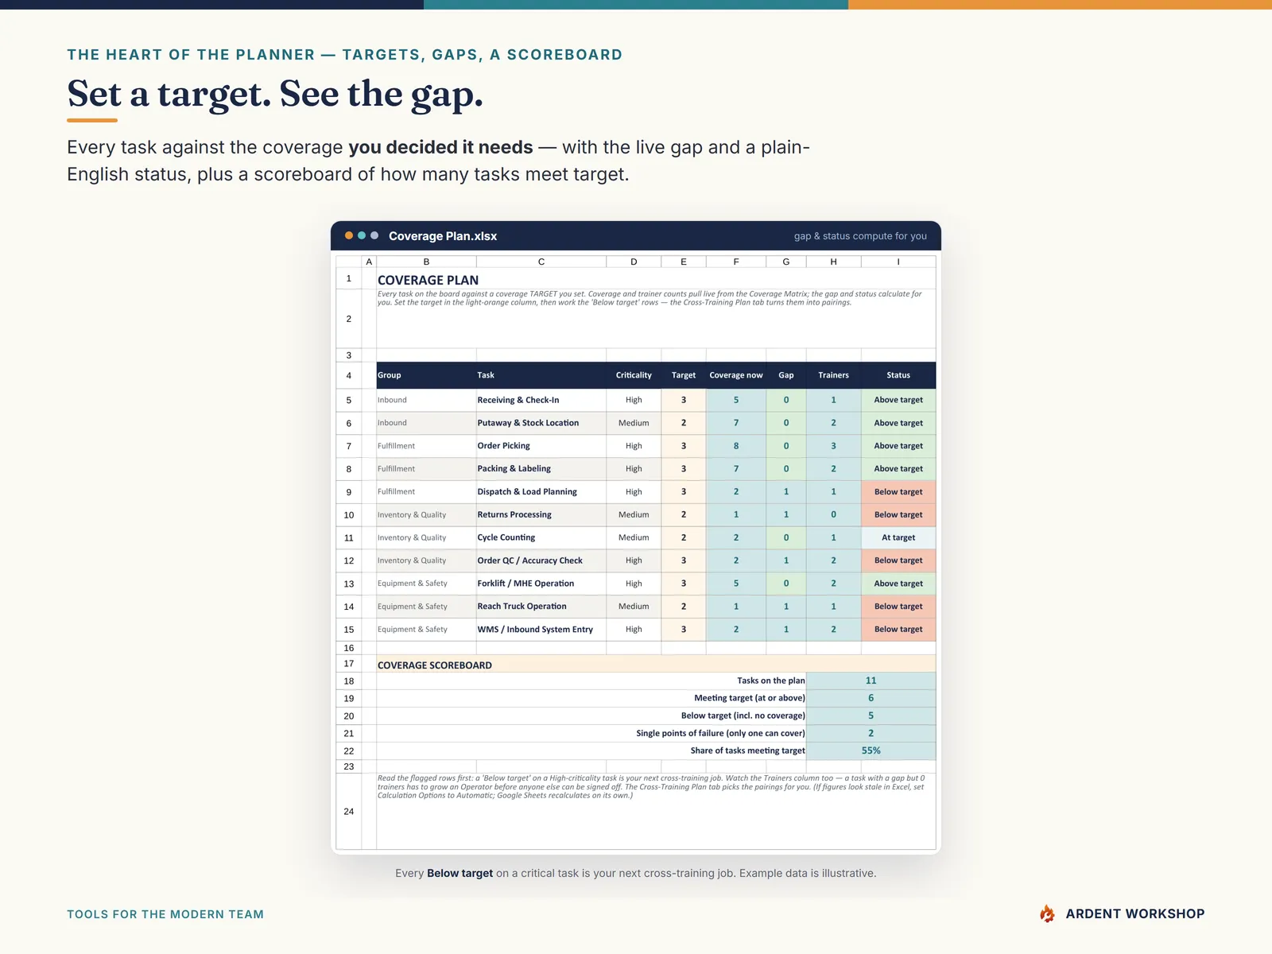1272x954 pixels.
Task: Click the Order Picking task cell
Action: click(541, 446)
